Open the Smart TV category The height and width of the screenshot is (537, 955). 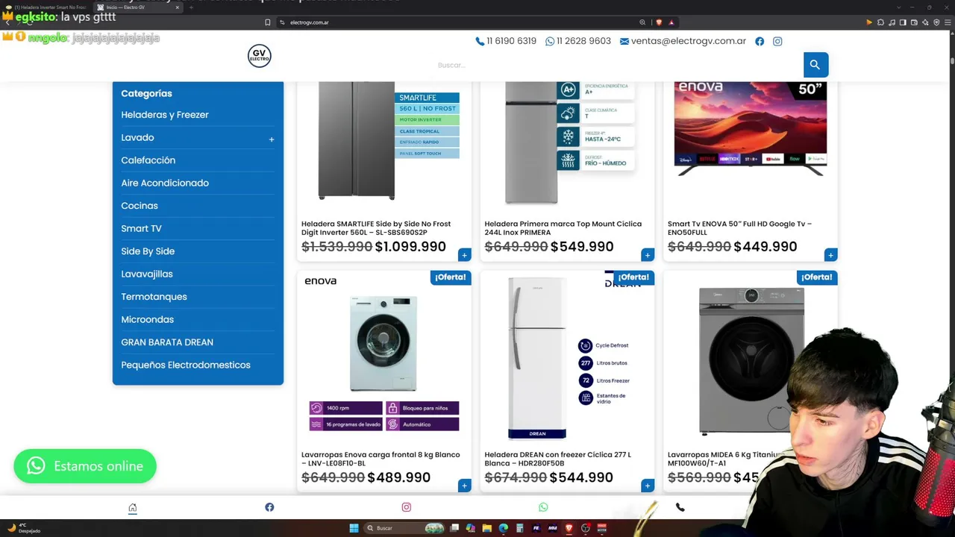coord(141,228)
